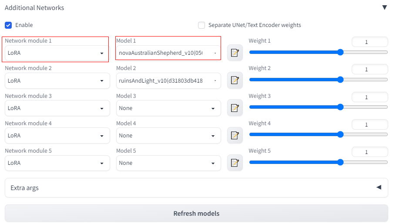Open Model 1 novaAustralianShepherd dropdown
This screenshot has width=393, height=224.
168,53
